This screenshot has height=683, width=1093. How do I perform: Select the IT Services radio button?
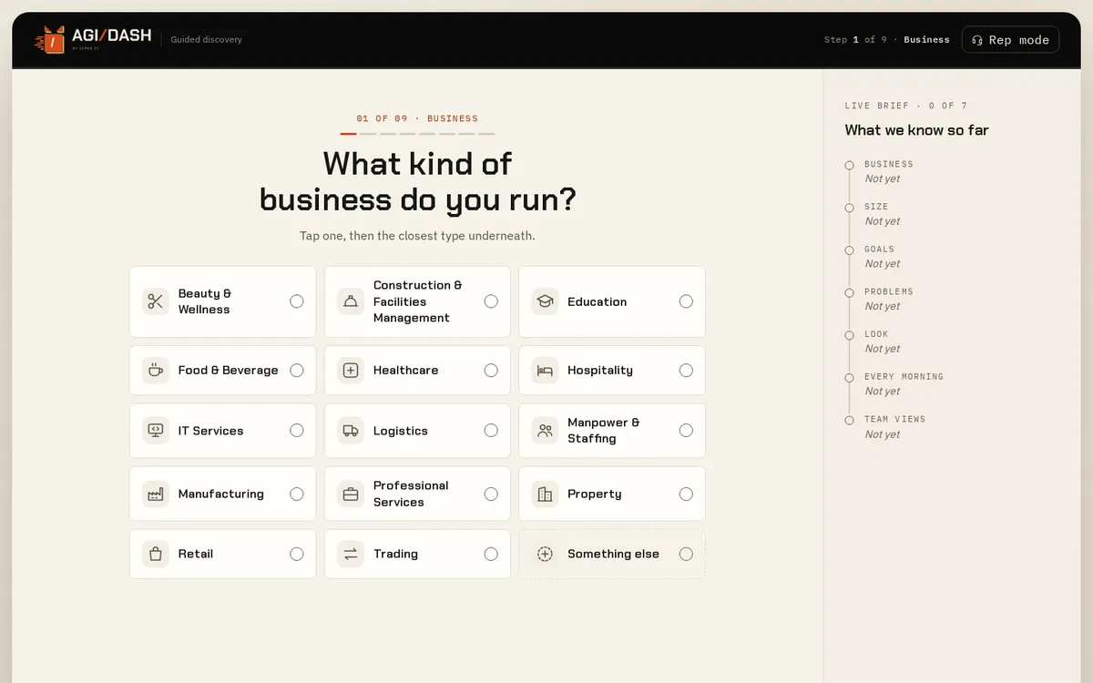(x=297, y=431)
